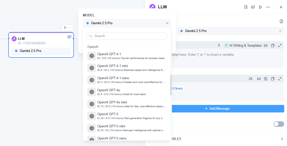Click the OpenAI logo beside GPT-4o mini
Image resolution: width=287 pixels, height=146 pixels.
pos(92,104)
